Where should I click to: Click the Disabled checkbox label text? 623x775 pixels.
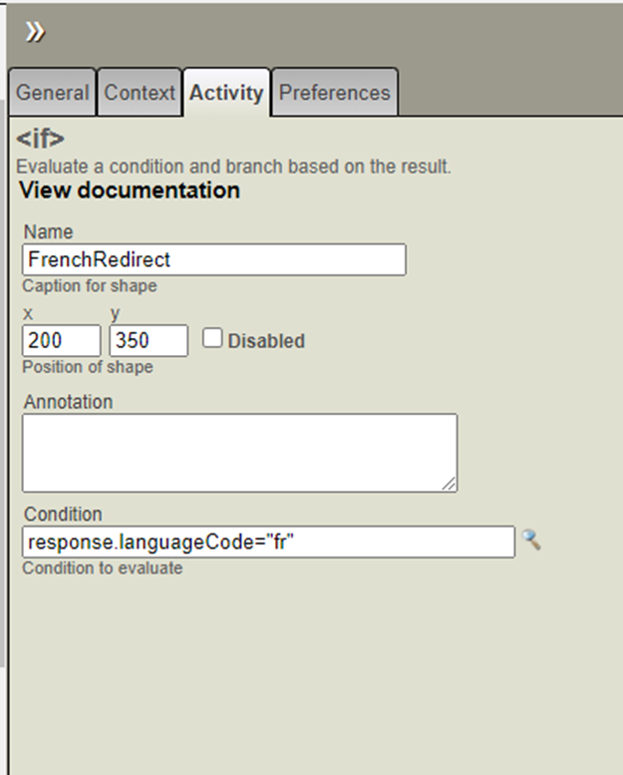(x=266, y=341)
